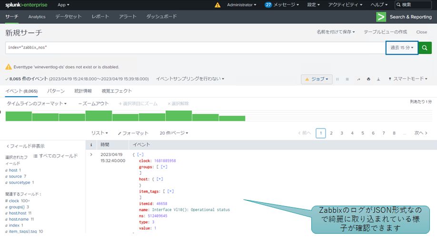
Task: Open the App dropdown menu
Action: click(x=63, y=5)
